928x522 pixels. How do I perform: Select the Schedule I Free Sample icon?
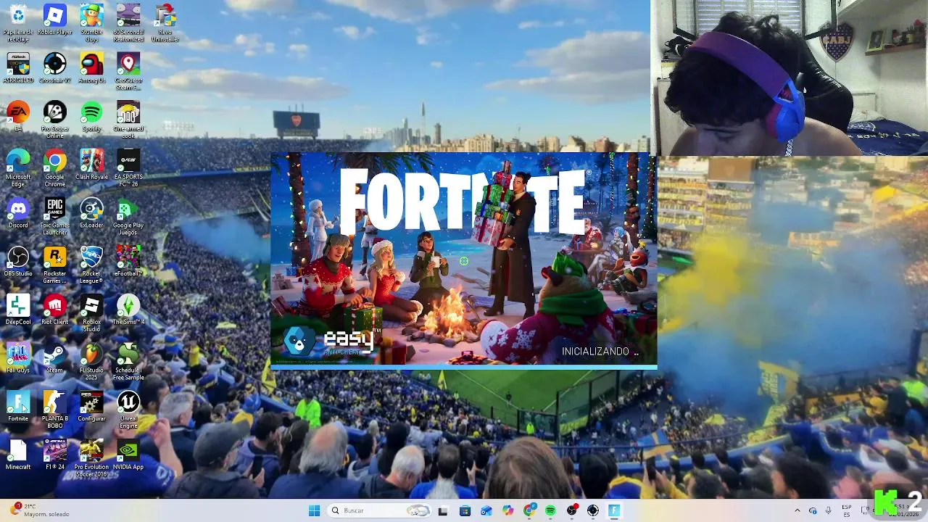(x=128, y=362)
